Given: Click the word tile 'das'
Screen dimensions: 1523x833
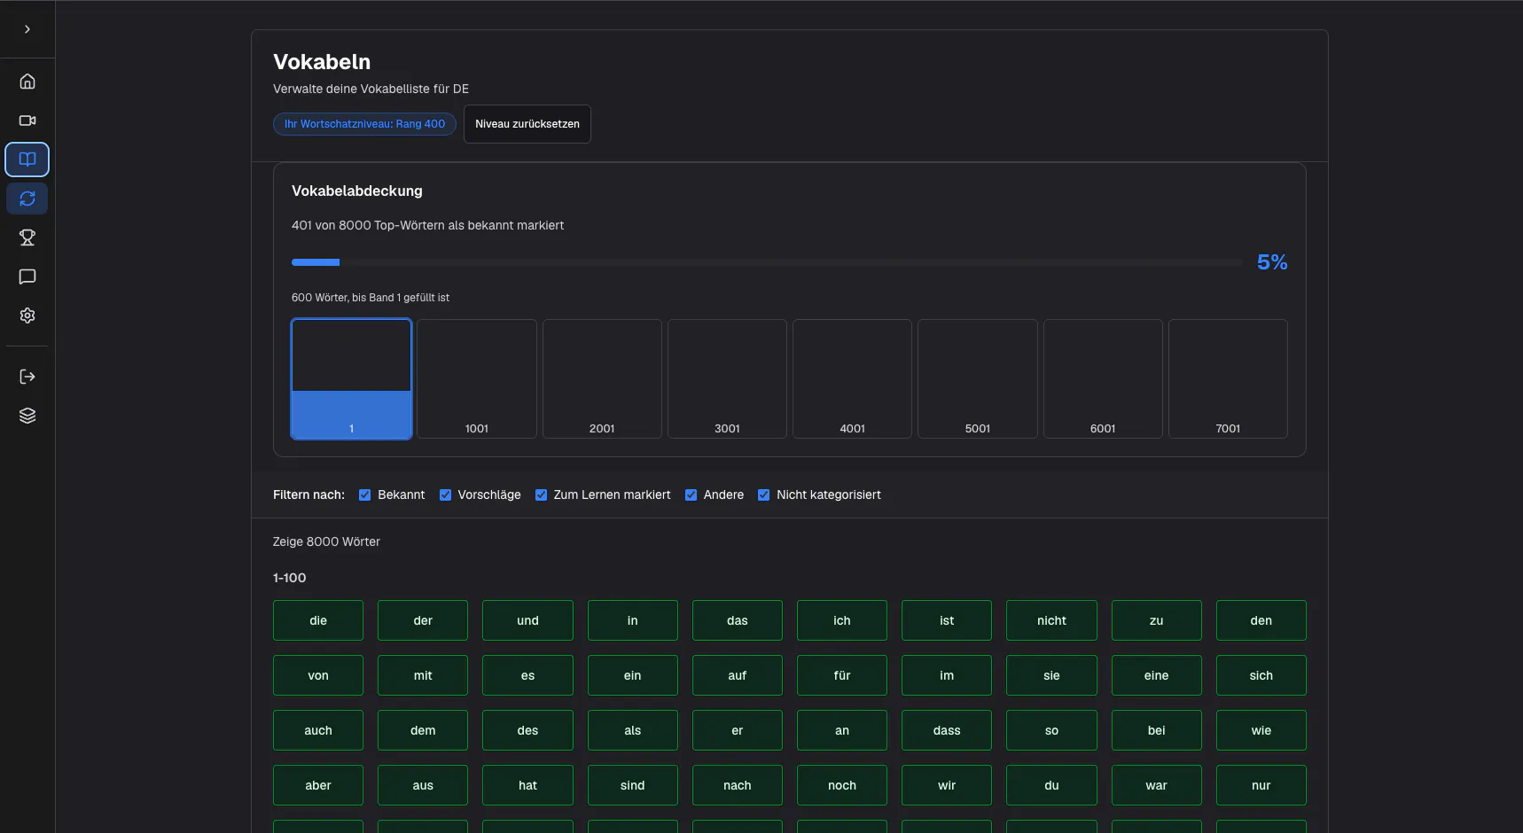Looking at the screenshot, I should coord(738,620).
